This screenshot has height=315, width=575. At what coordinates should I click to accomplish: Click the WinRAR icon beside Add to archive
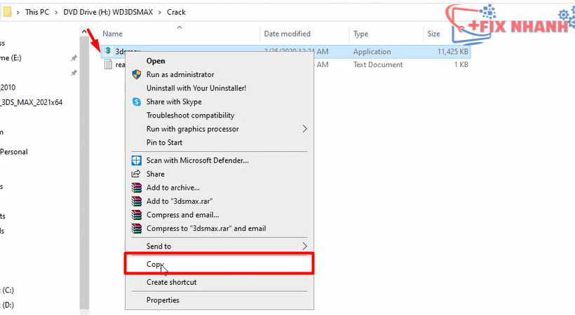tap(137, 188)
